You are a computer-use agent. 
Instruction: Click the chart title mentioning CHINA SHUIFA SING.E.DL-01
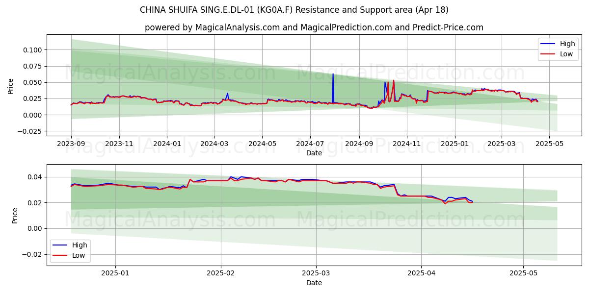pos(294,10)
